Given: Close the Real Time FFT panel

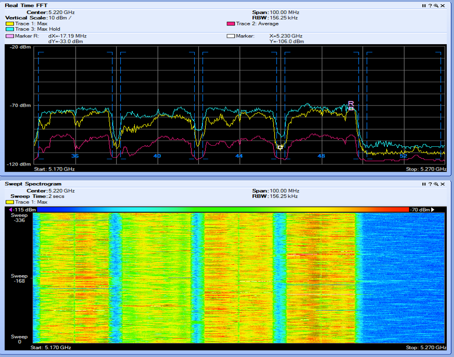Looking at the screenshot, I should click(x=443, y=5).
